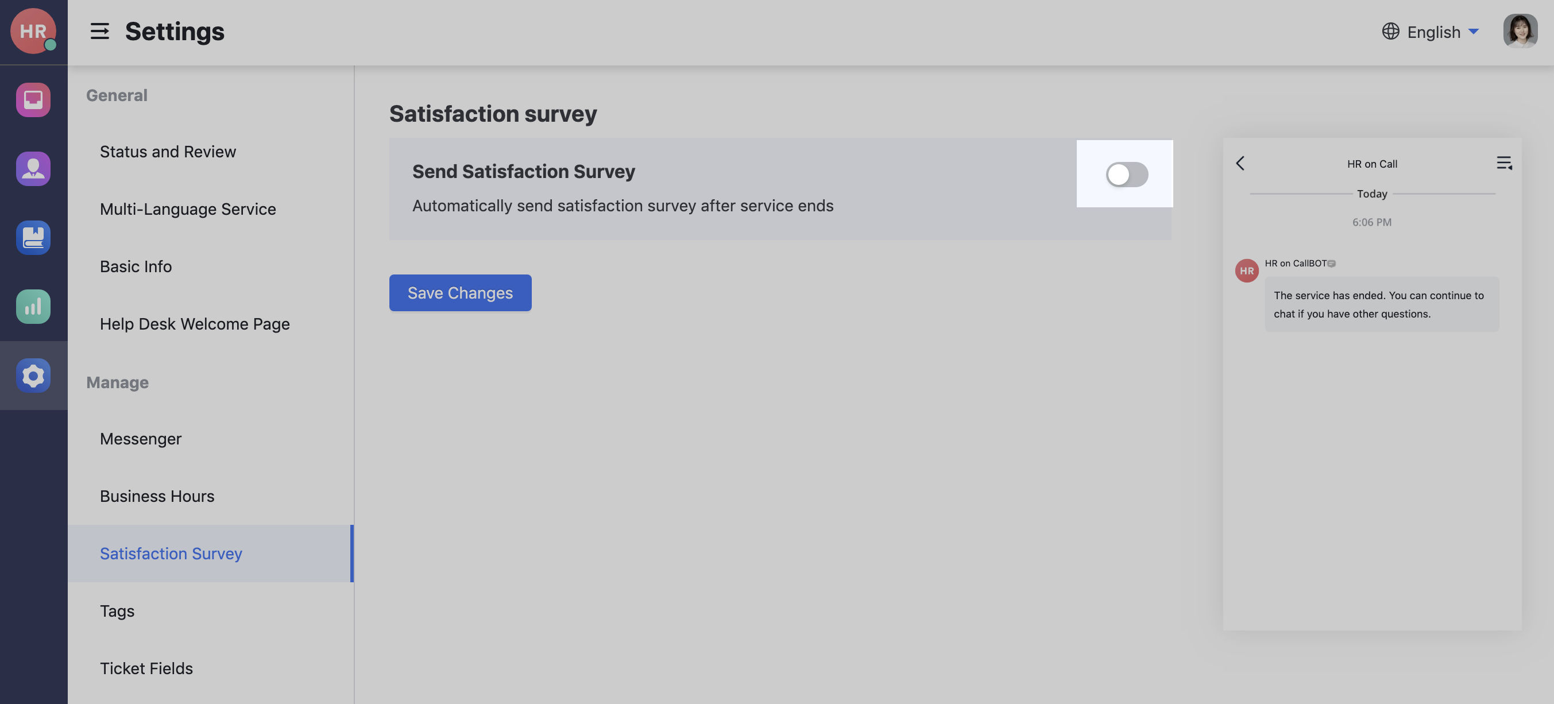
Task: Open the inbox icon in the sidebar
Action: [33, 99]
